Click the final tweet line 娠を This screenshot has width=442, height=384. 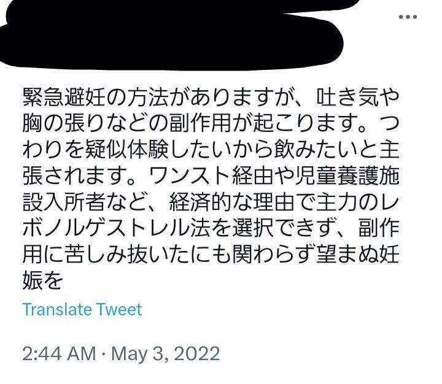(42, 280)
